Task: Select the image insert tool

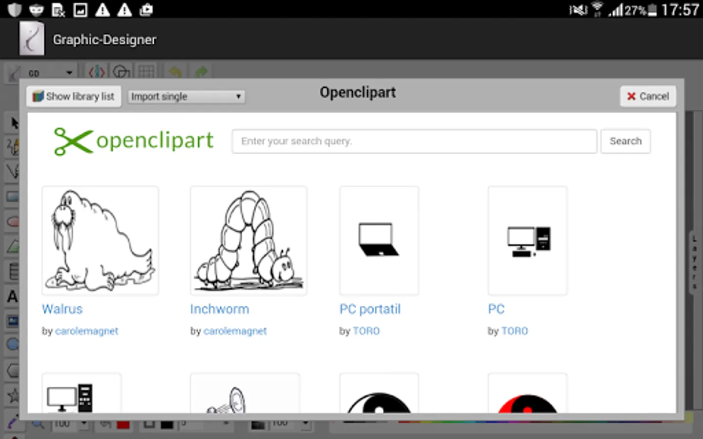Action: (x=13, y=321)
